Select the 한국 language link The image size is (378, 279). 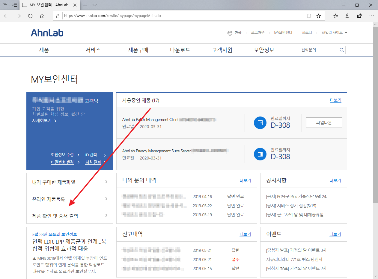238,33
